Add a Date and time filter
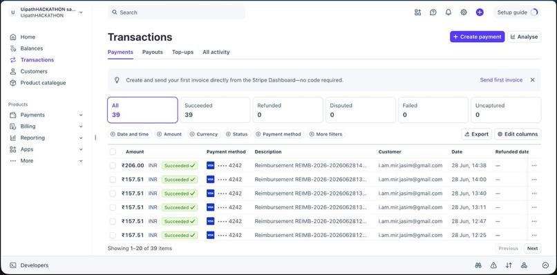 (x=130, y=134)
